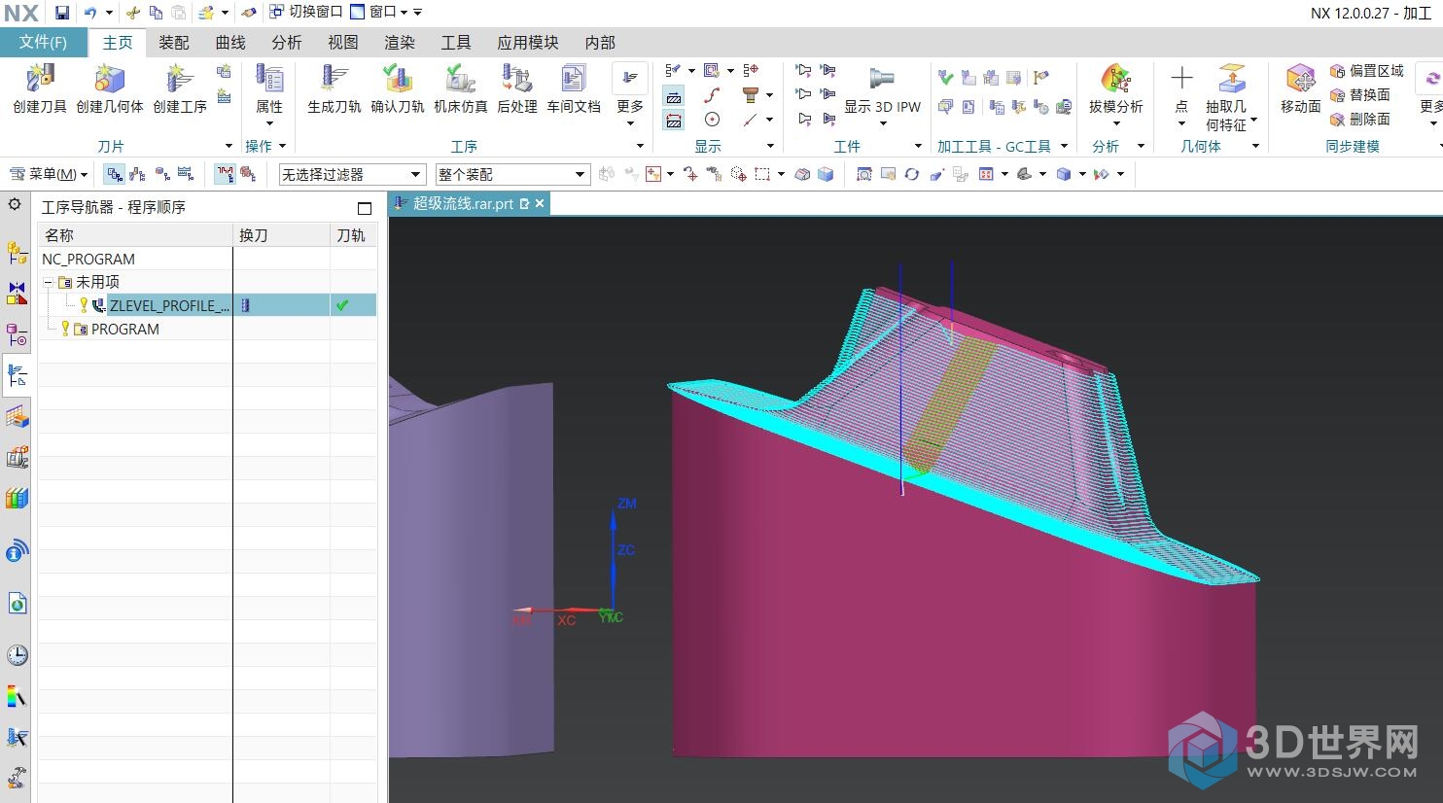The height and width of the screenshot is (803, 1443).
Task: Select the PROGRAM tree item
Action: tap(125, 330)
